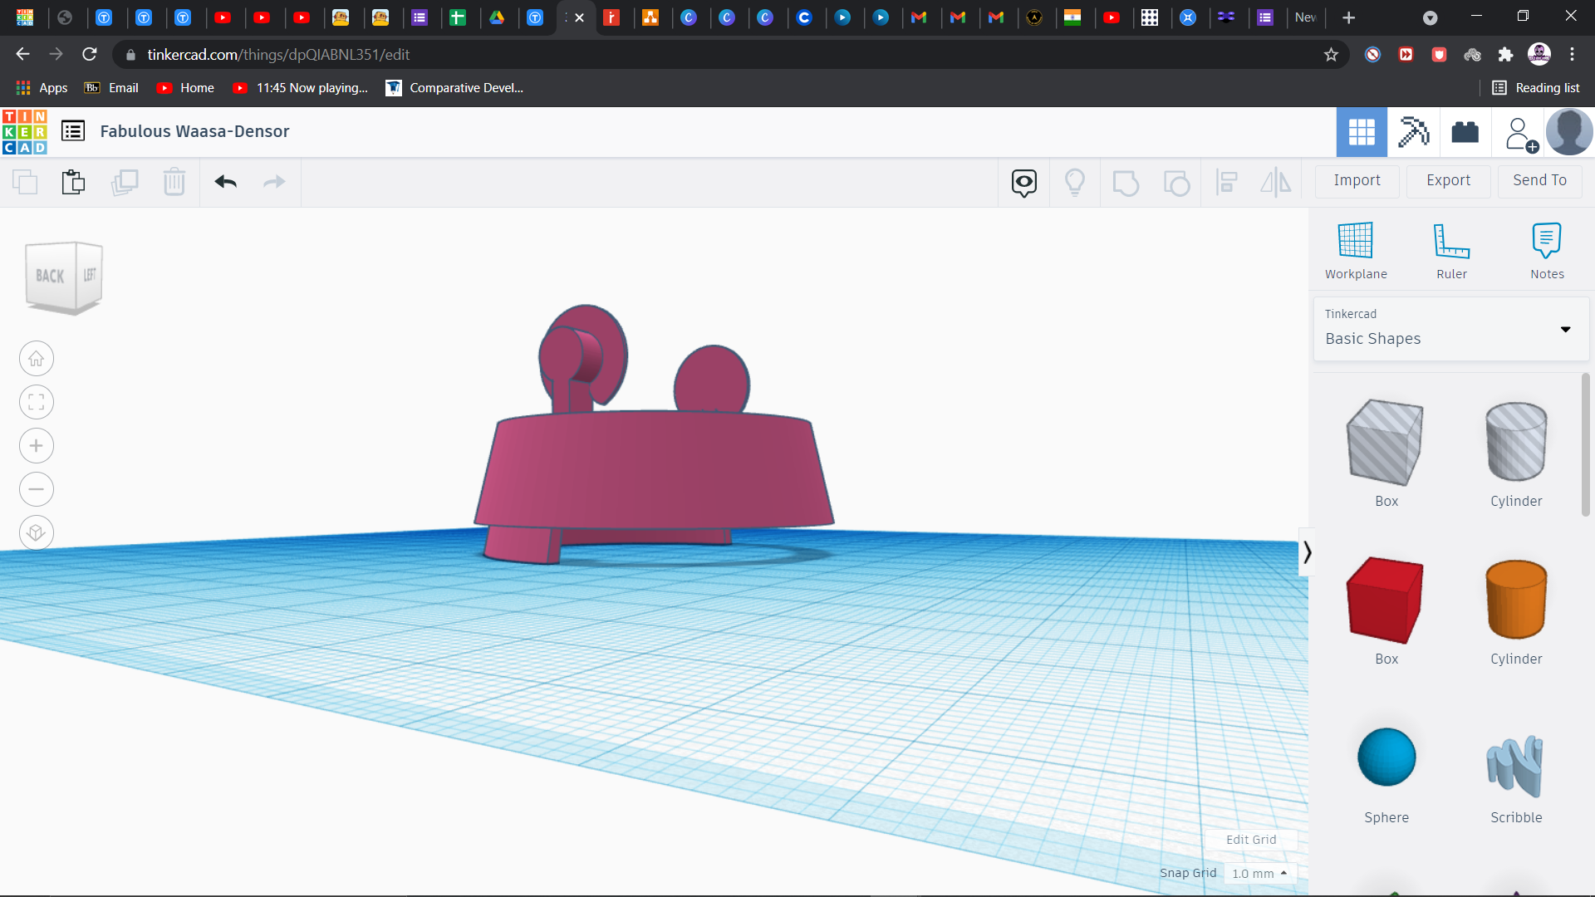Open the Snap Grid value dropdown

coord(1261,873)
